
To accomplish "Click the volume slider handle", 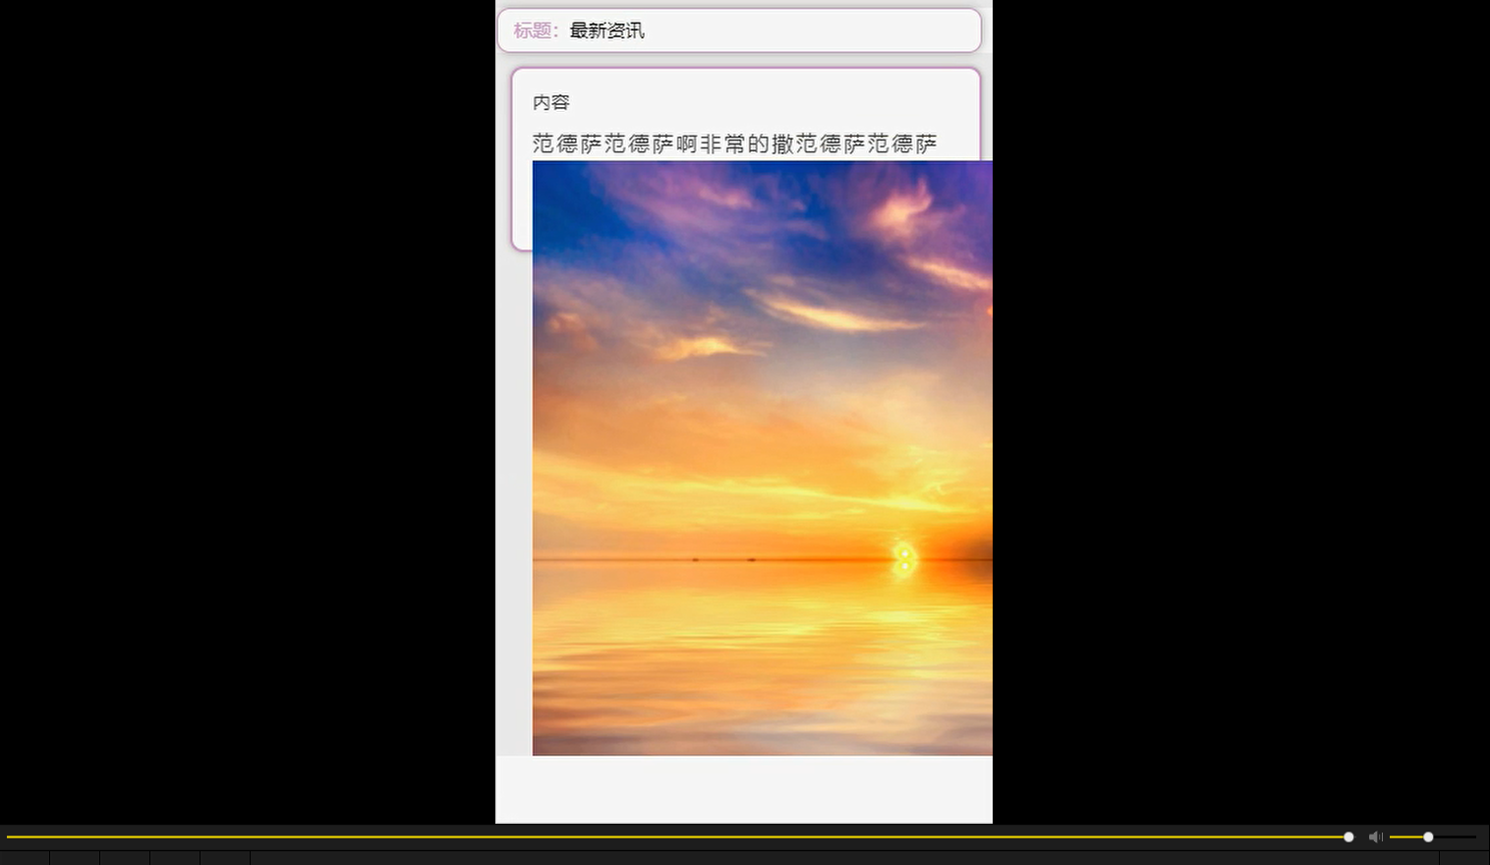I will click(x=1427, y=836).
